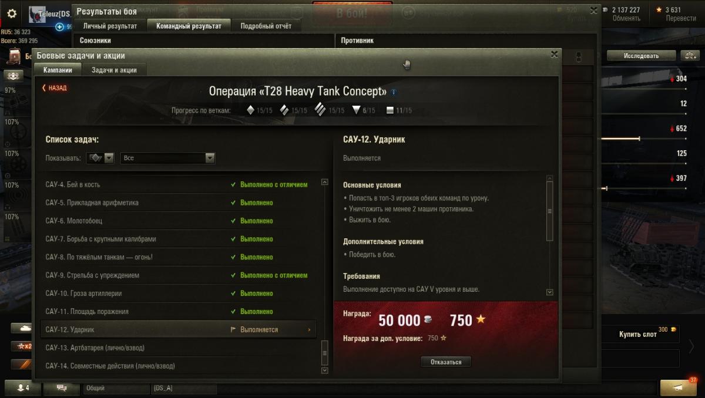Screen dimensions: 705x398
Task: Expand the branch type filter dropdown
Action: click(x=100, y=158)
